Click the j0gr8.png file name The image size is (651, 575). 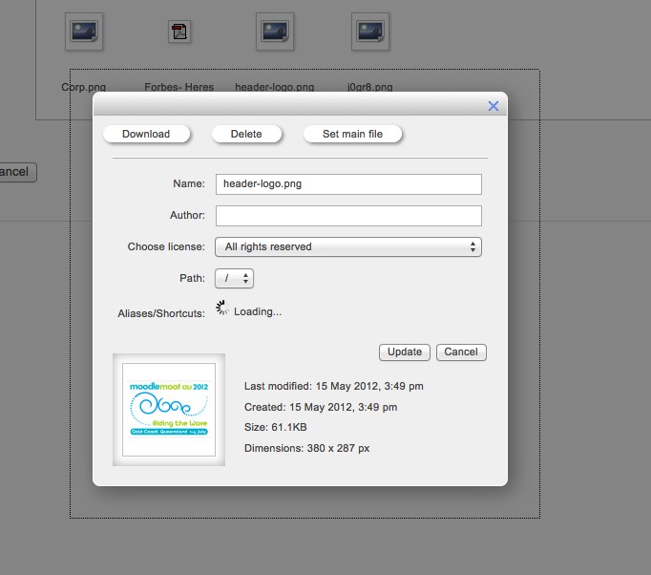370,87
